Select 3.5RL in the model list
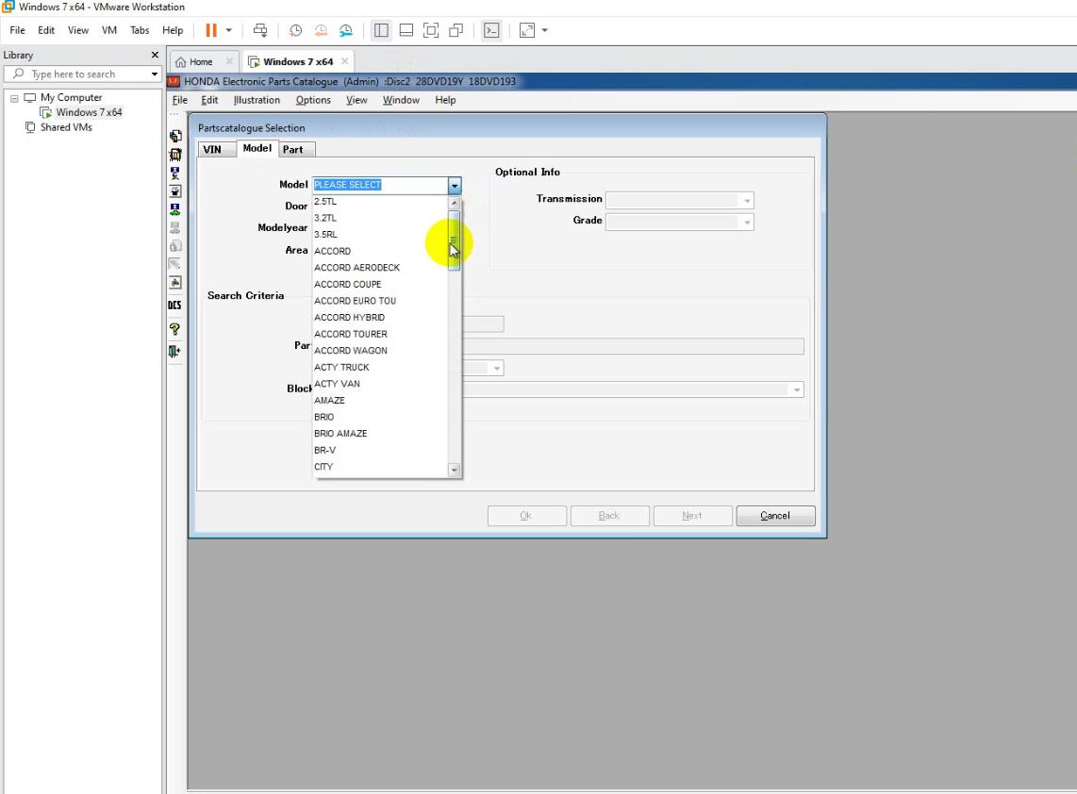1077x794 pixels. [380, 234]
